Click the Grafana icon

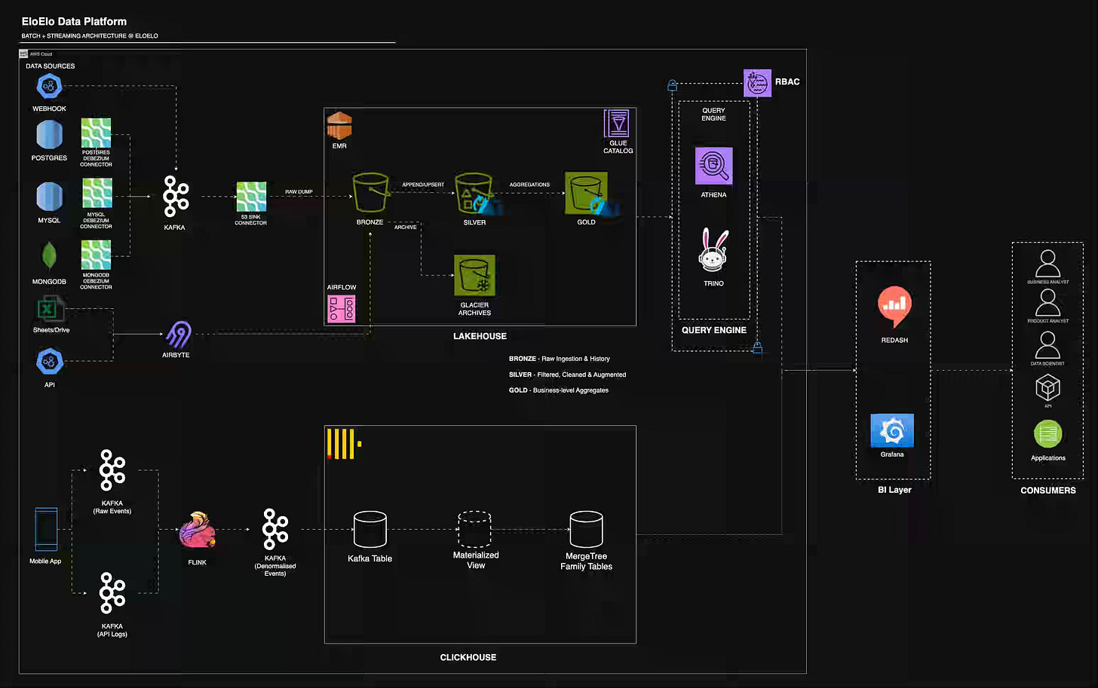pyautogui.click(x=892, y=431)
